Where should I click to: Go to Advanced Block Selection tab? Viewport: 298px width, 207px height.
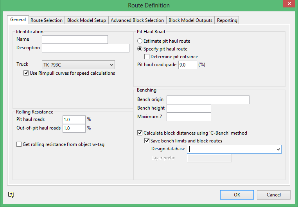[x=137, y=20]
